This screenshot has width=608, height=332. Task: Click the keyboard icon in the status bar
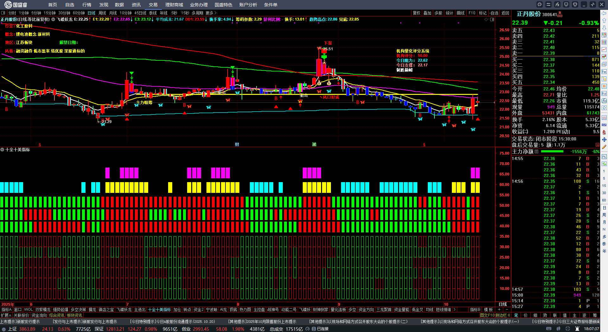pos(549,329)
